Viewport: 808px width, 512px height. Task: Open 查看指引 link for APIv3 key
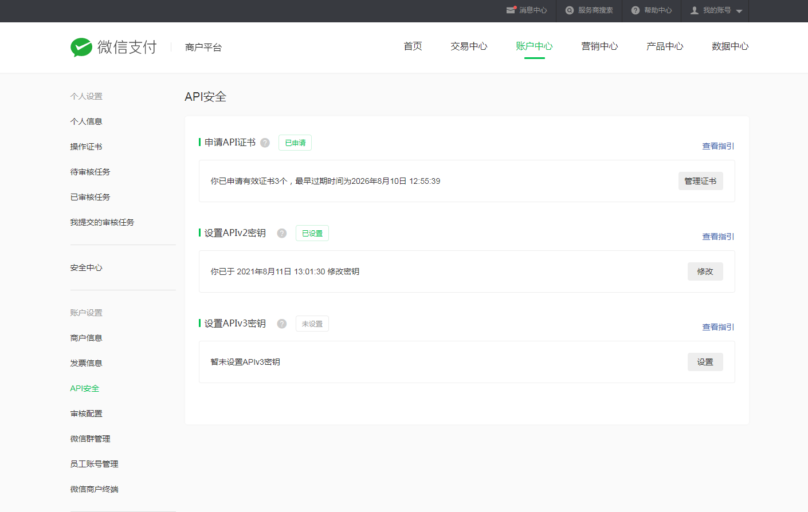[718, 327]
